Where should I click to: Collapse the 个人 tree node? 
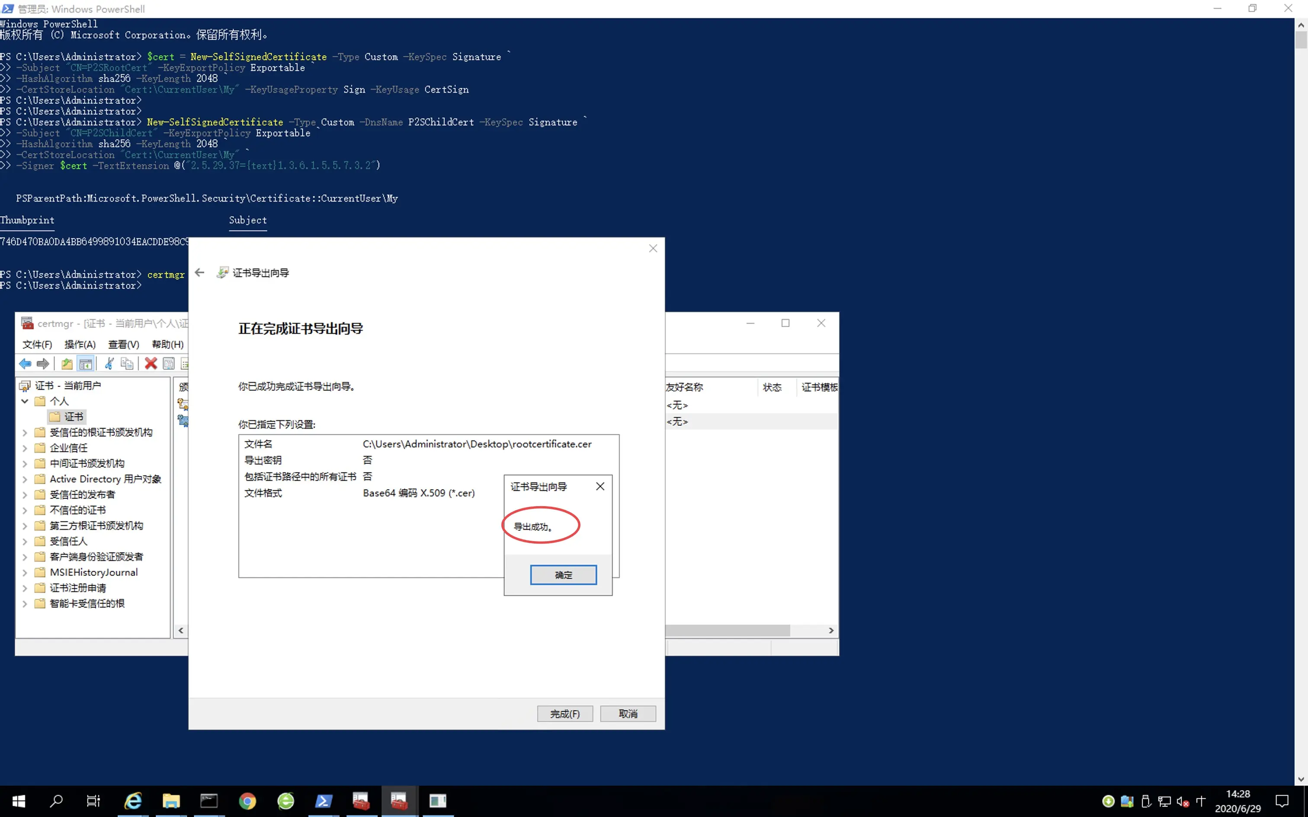point(25,401)
